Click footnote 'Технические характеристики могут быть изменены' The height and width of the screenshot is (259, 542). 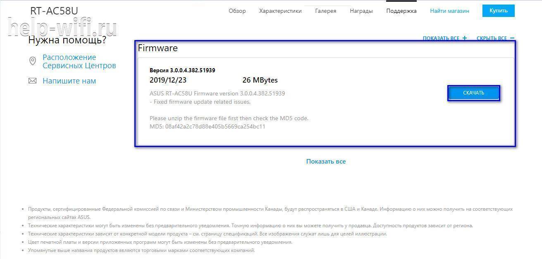click(x=251, y=226)
